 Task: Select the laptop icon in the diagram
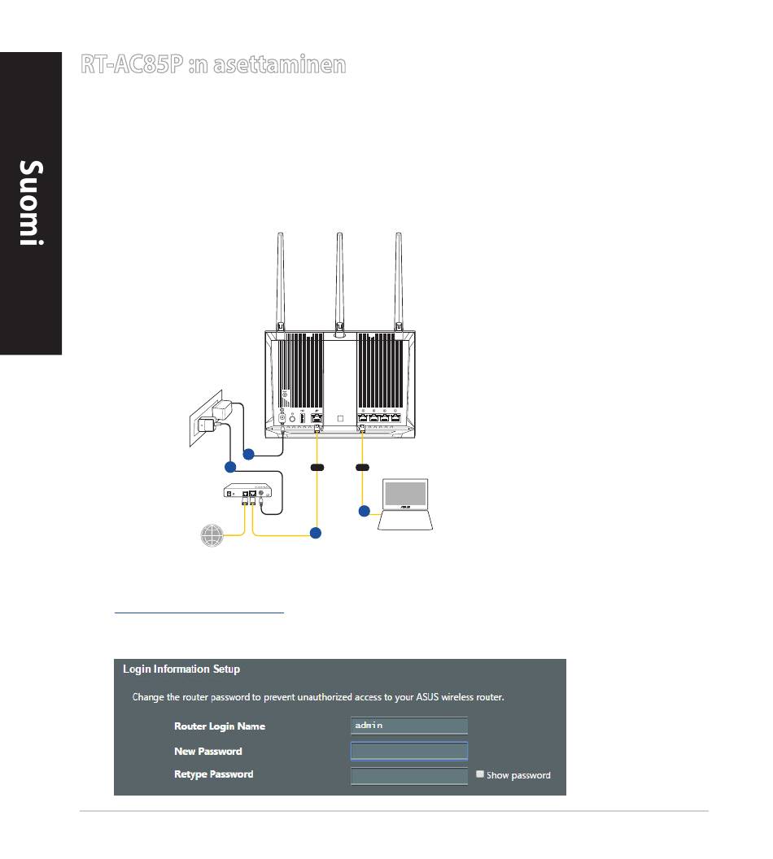click(404, 504)
